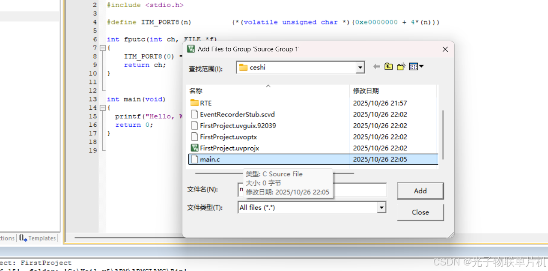Click the Close button in dialog

[x=420, y=212]
